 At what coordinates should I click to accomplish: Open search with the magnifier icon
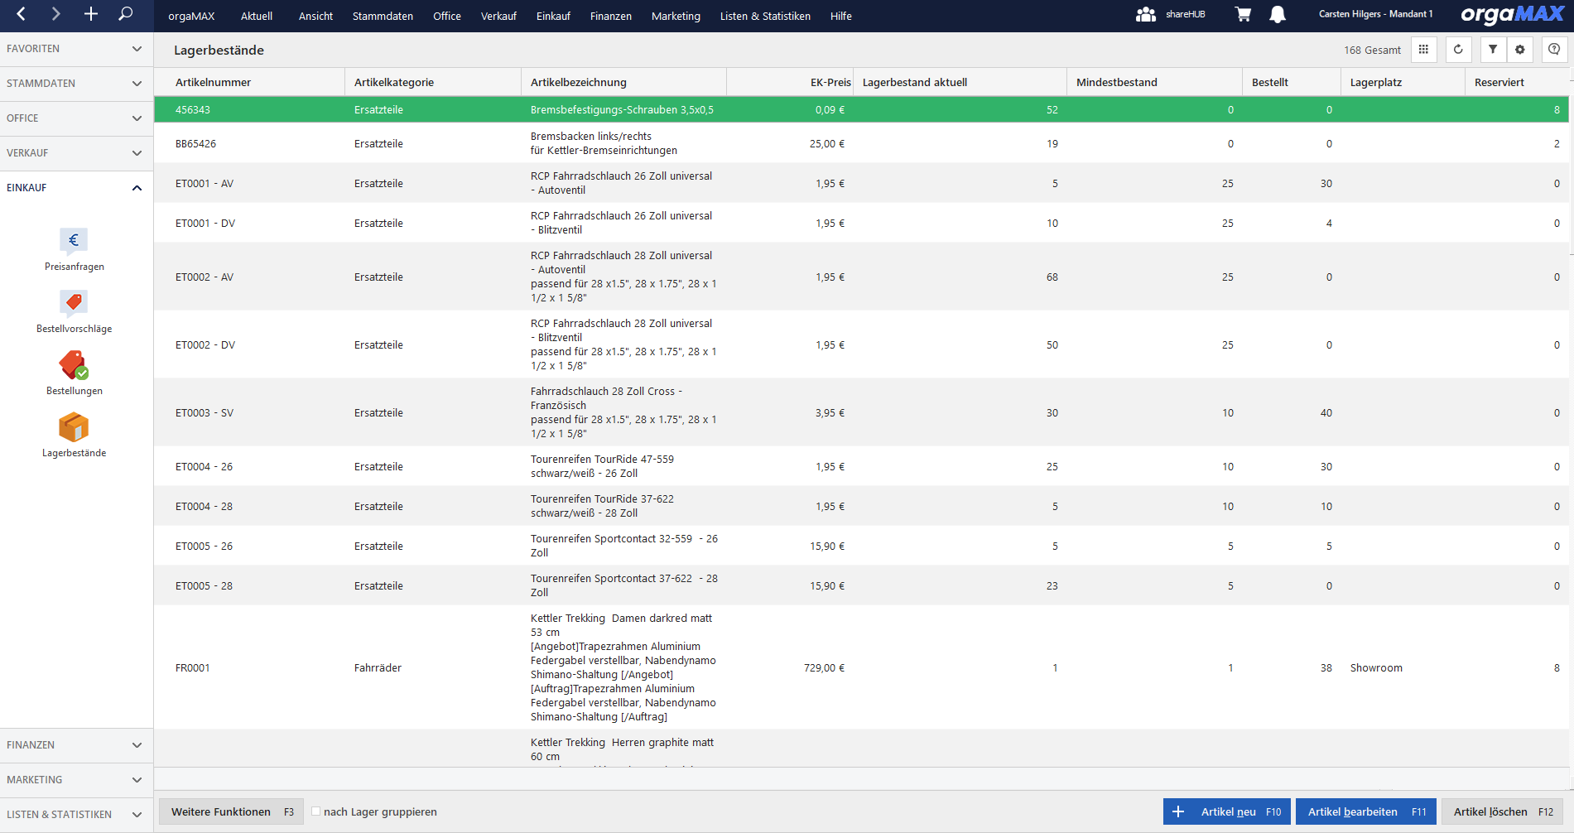coord(126,14)
